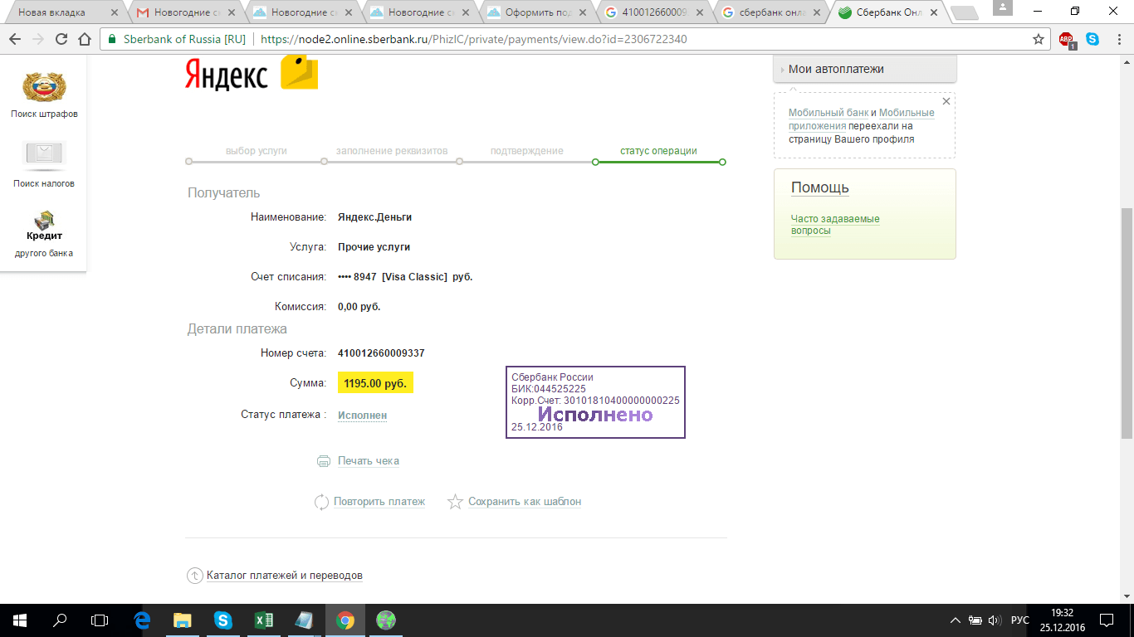Open a new browser tab button

[964, 12]
